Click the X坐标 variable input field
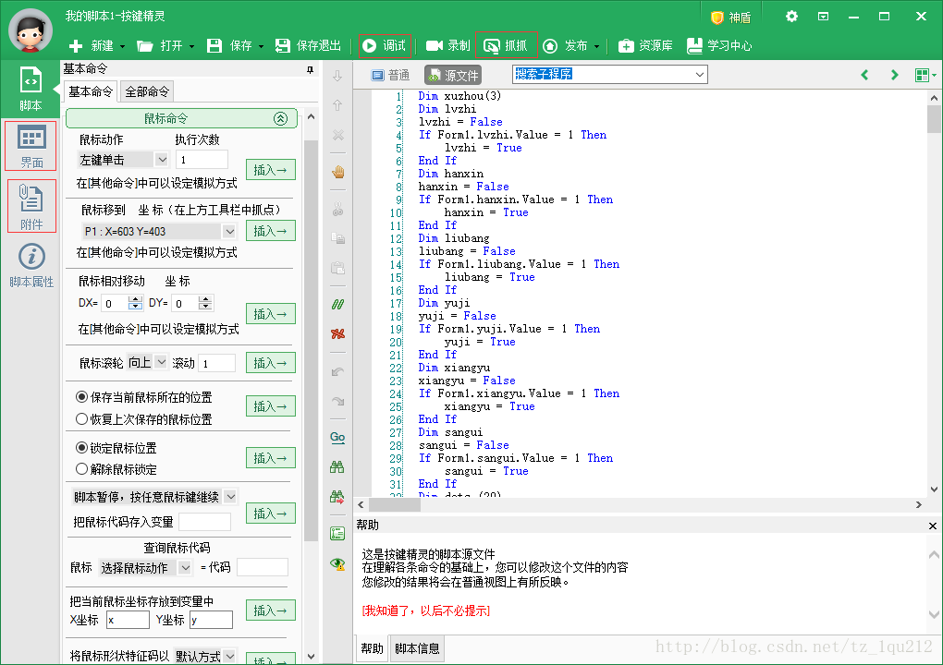The width and height of the screenshot is (943, 665). 128,620
